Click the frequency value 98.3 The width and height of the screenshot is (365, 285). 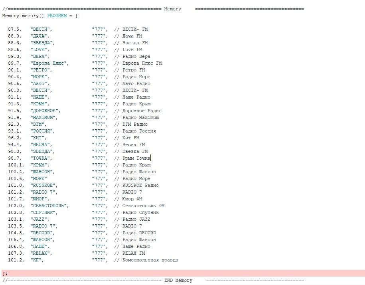click(x=14, y=151)
